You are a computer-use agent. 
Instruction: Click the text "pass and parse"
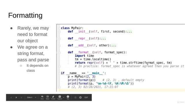pyautogui.click(x=33, y=60)
